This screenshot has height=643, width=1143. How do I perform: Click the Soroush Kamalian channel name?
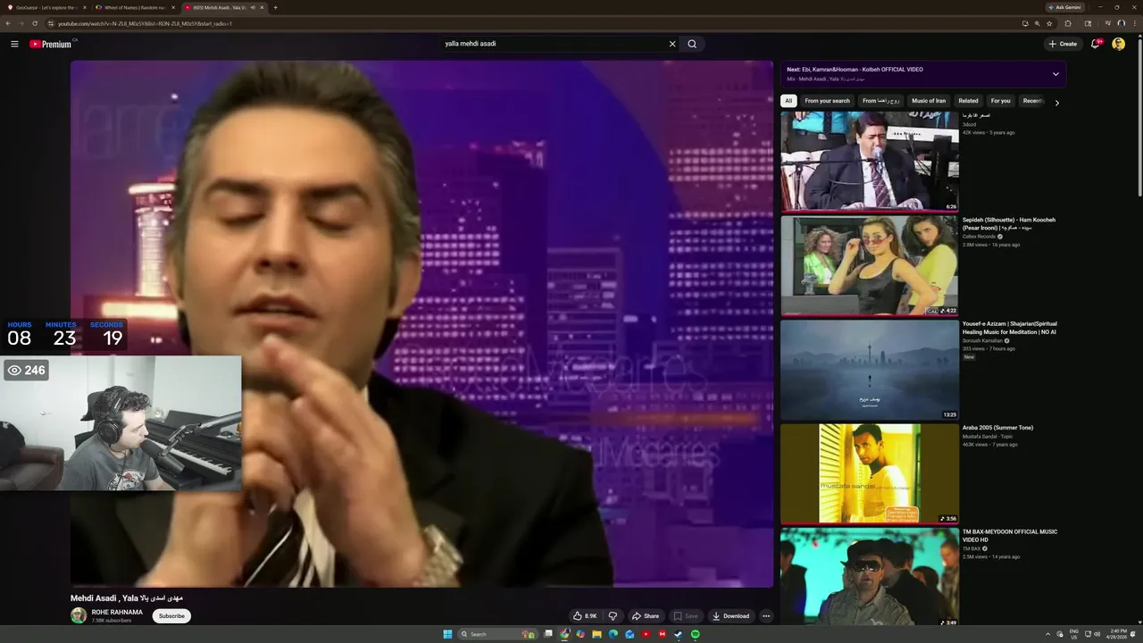(x=982, y=340)
